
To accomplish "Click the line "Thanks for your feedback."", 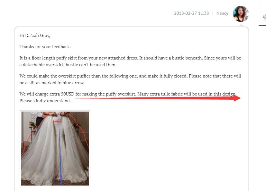I will tap(45, 47).
